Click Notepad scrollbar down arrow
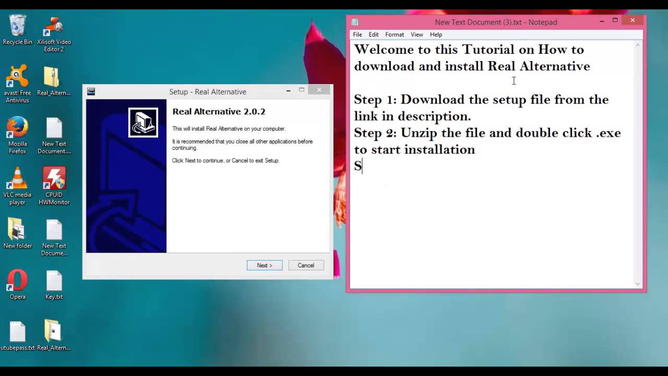Viewport: 668px width, 376px height. click(x=638, y=284)
